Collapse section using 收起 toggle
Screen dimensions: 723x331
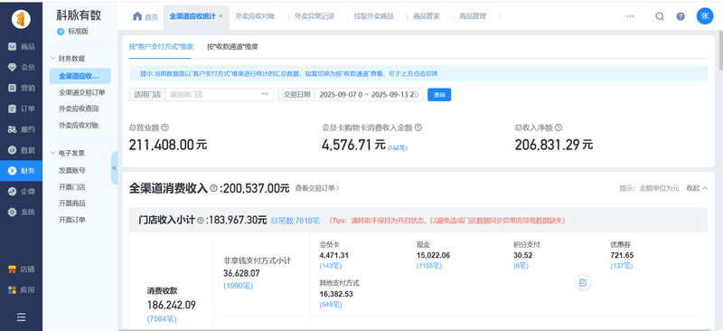pos(697,188)
